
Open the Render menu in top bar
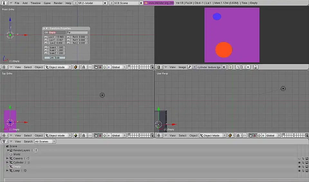pos(58,3)
